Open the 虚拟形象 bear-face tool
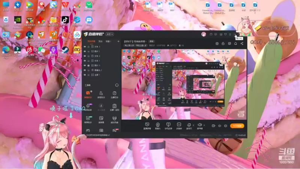The height and width of the screenshot is (169, 300). click(114, 119)
